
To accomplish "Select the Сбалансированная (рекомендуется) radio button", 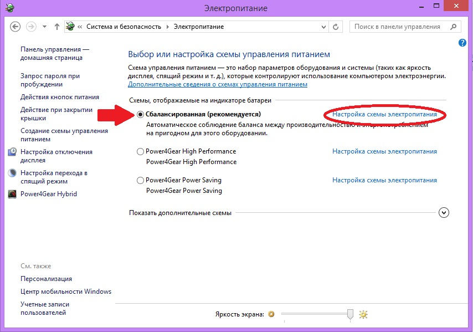I will (140, 114).
